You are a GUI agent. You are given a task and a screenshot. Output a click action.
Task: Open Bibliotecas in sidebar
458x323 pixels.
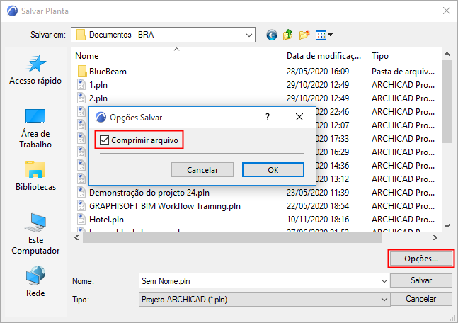[x=35, y=176]
